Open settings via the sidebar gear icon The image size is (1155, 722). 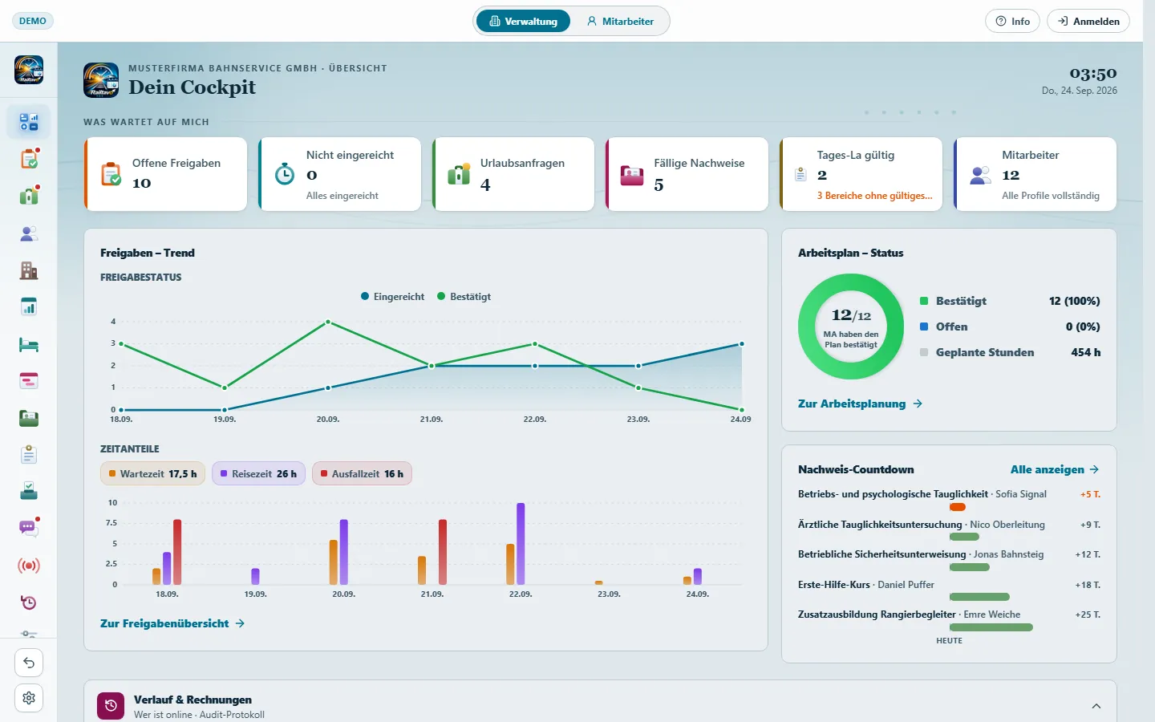pyautogui.click(x=29, y=698)
